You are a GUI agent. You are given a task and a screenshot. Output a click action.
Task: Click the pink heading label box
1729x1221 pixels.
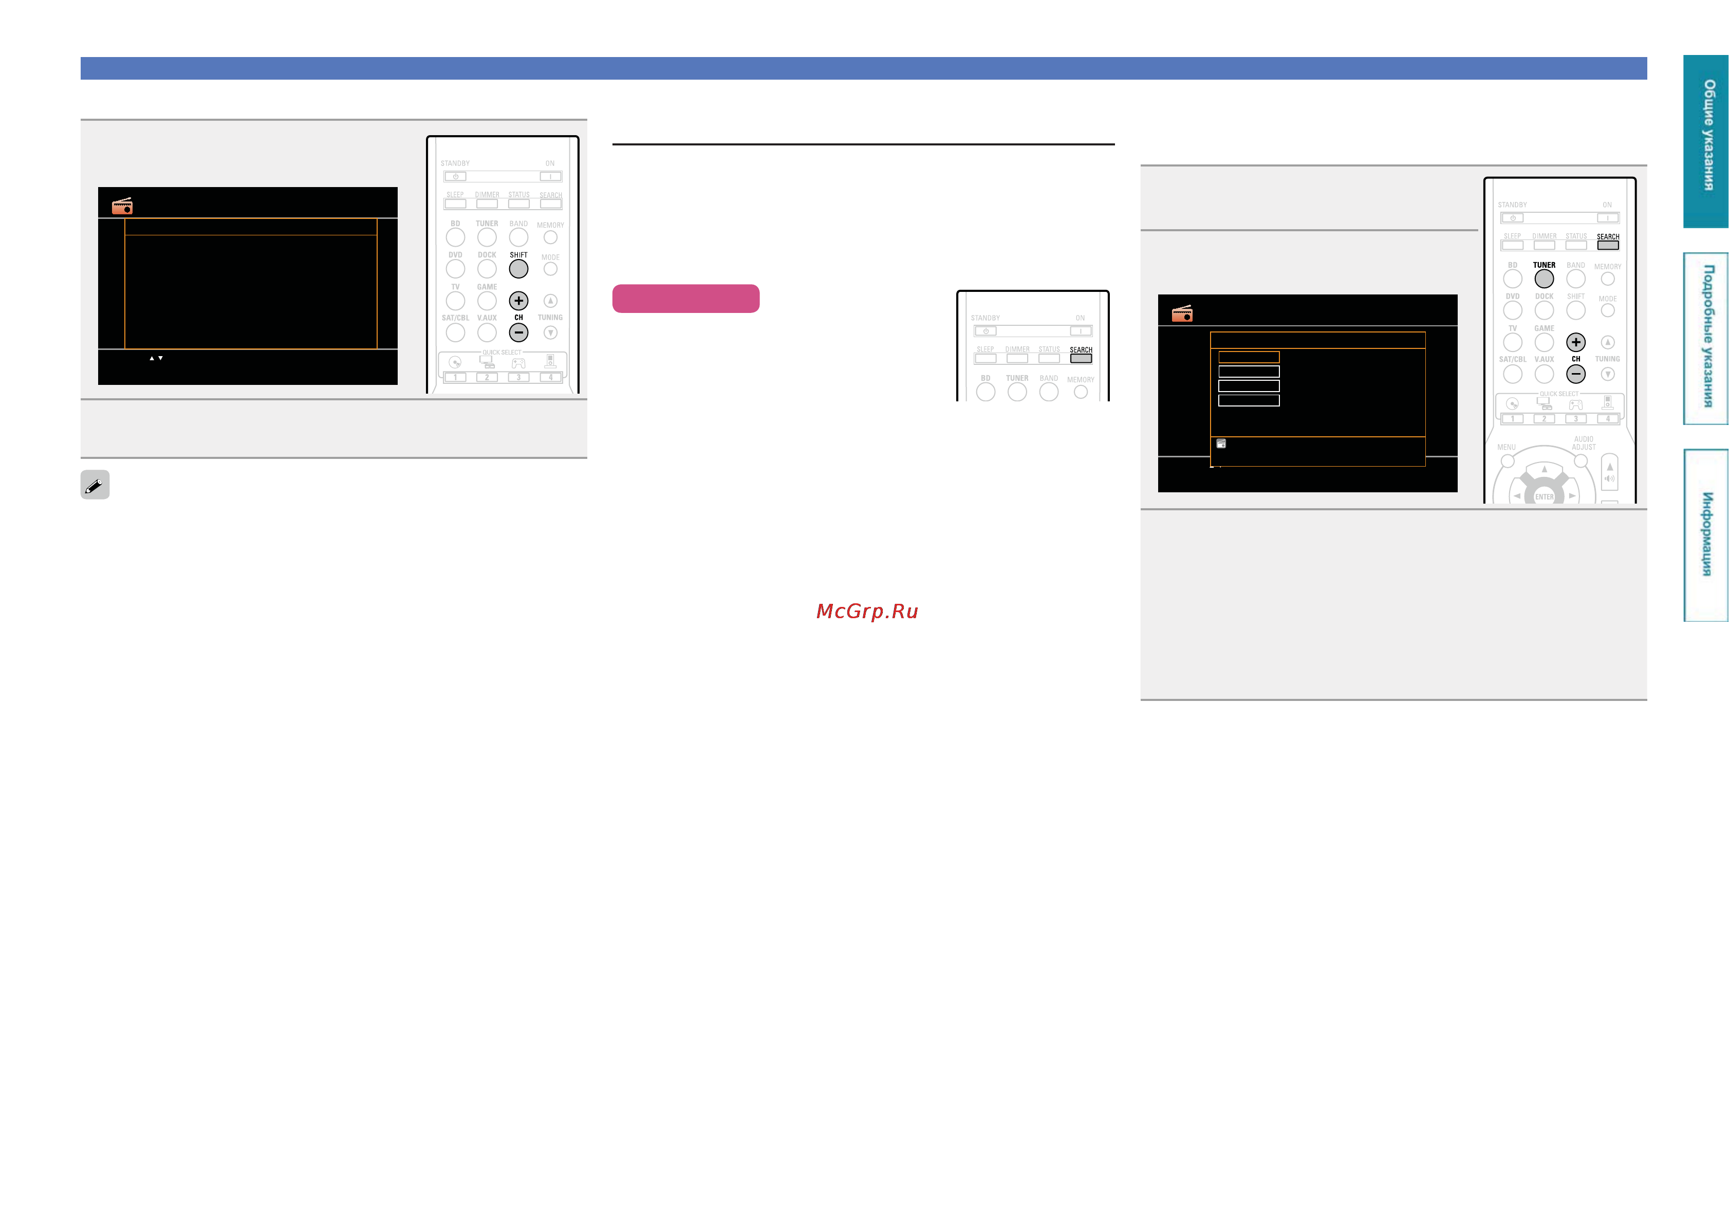pyautogui.click(x=686, y=298)
